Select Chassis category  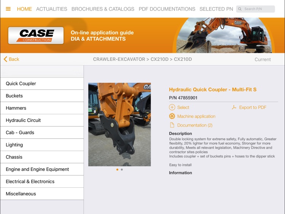click(x=42, y=157)
